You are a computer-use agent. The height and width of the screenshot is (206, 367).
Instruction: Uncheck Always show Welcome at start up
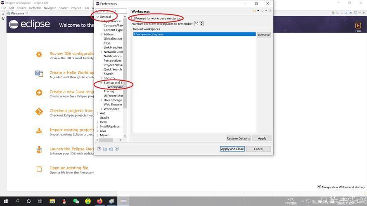click(x=319, y=187)
